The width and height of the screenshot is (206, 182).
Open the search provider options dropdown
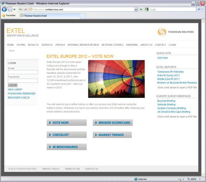pos(202,10)
